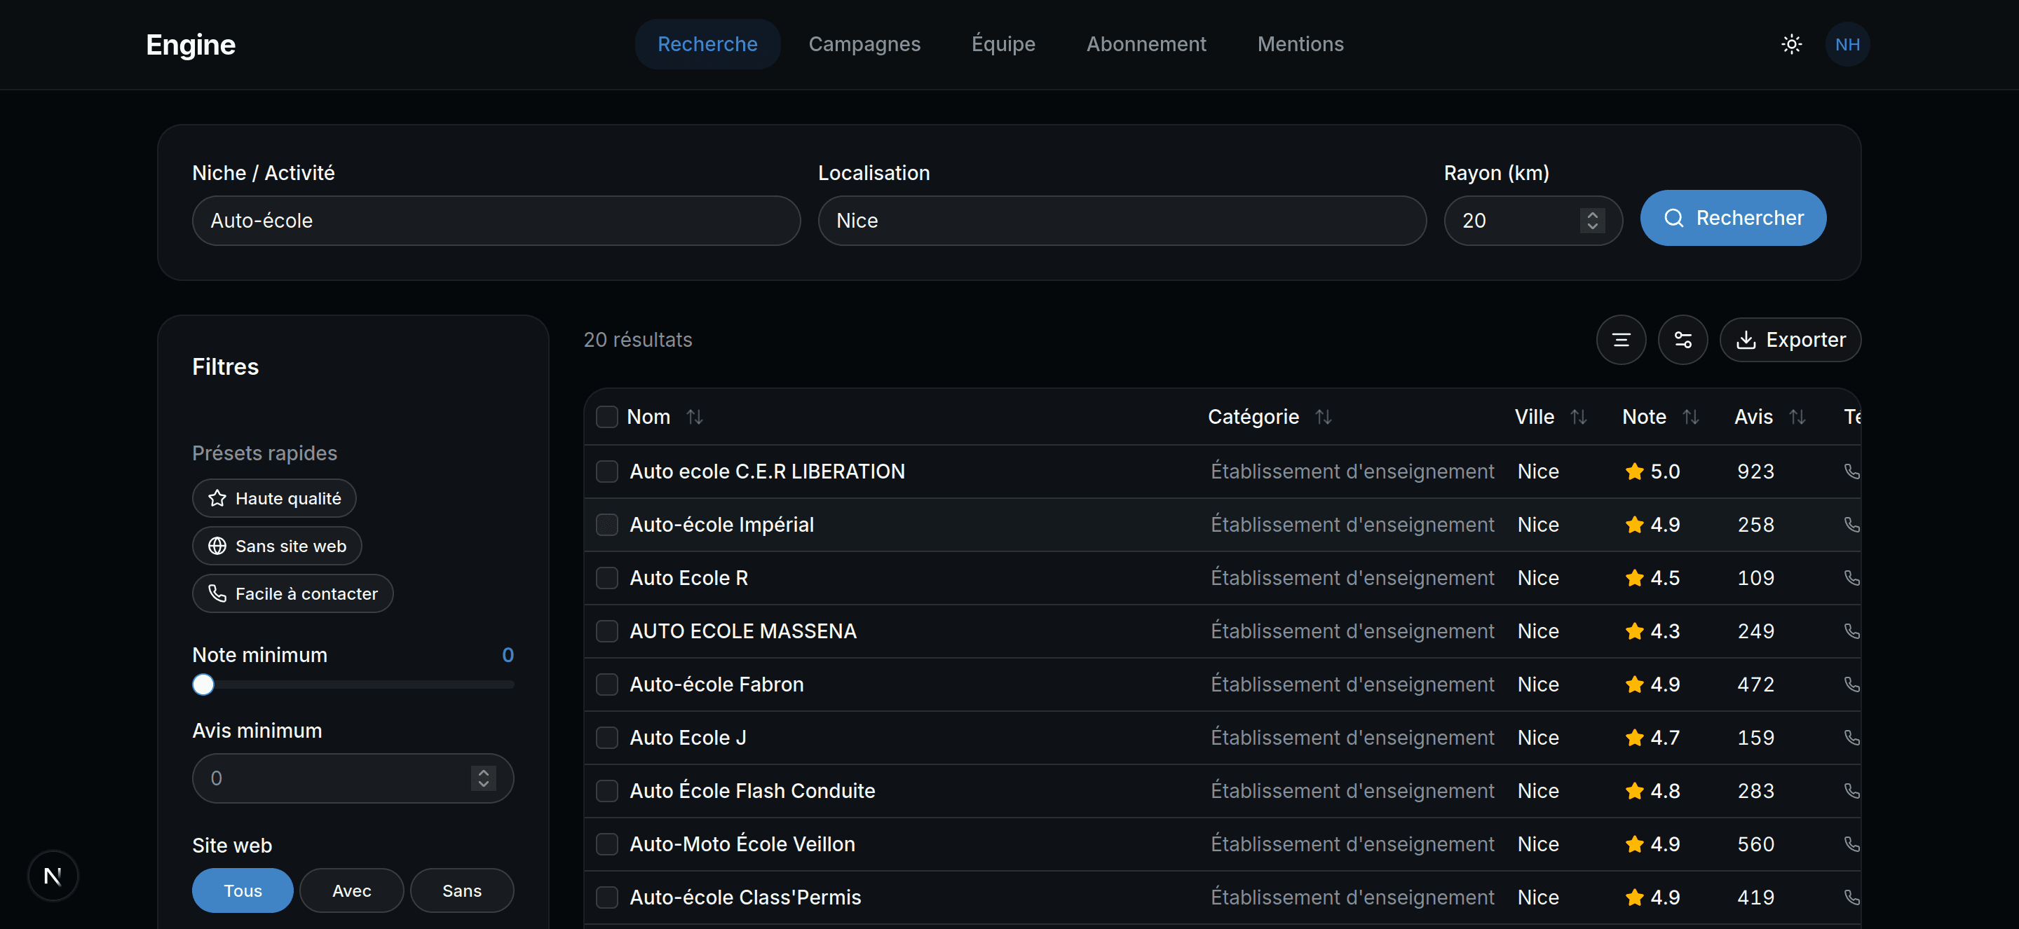Viewport: 2019px width, 929px height.
Task: Select the Avec site web filter
Action: pyautogui.click(x=351, y=890)
